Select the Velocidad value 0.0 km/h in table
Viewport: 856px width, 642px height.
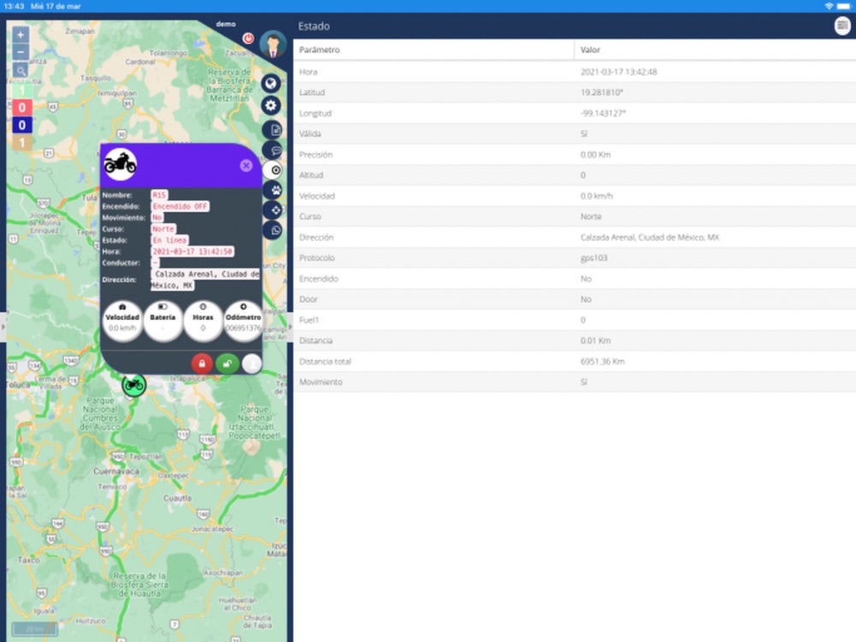[x=597, y=196]
